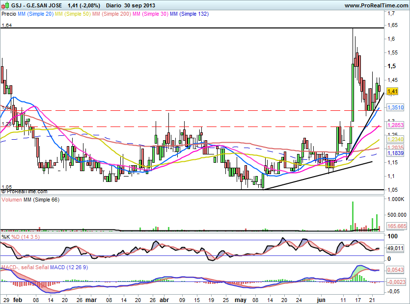Viewport: 410px width, 304px height.
Task: Click the MM (Simple 20) indicator label
Action: pyautogui.click(x=35, y=14)
